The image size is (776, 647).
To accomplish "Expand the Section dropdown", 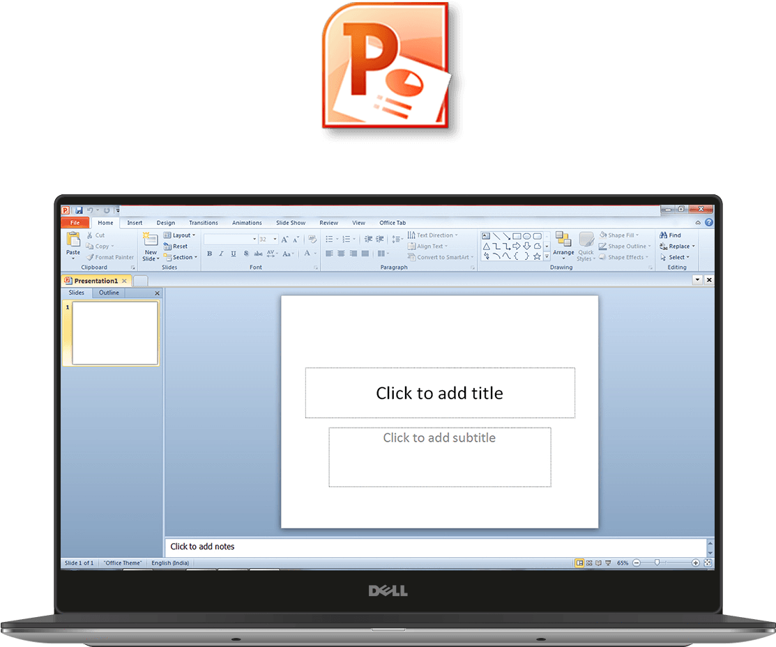I will [x=181, y=257].
